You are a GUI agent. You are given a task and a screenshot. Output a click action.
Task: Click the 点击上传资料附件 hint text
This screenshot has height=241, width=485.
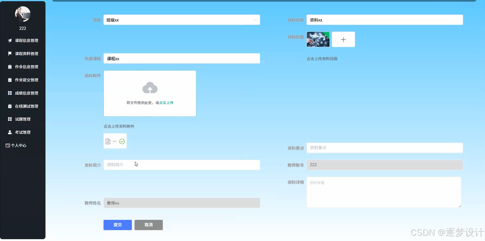(119, 126)
